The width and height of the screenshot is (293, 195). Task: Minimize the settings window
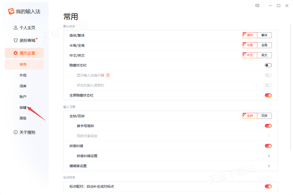tap(270, 6)
